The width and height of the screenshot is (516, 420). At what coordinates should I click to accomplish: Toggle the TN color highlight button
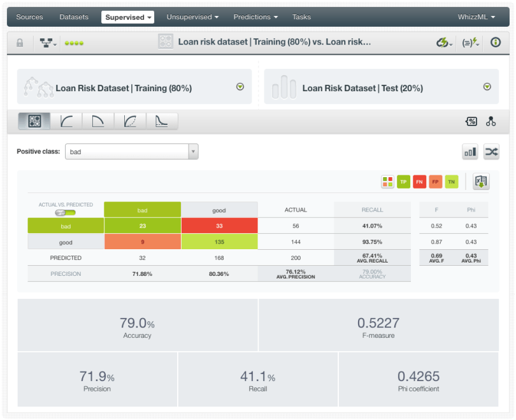(x=451, y=182)
